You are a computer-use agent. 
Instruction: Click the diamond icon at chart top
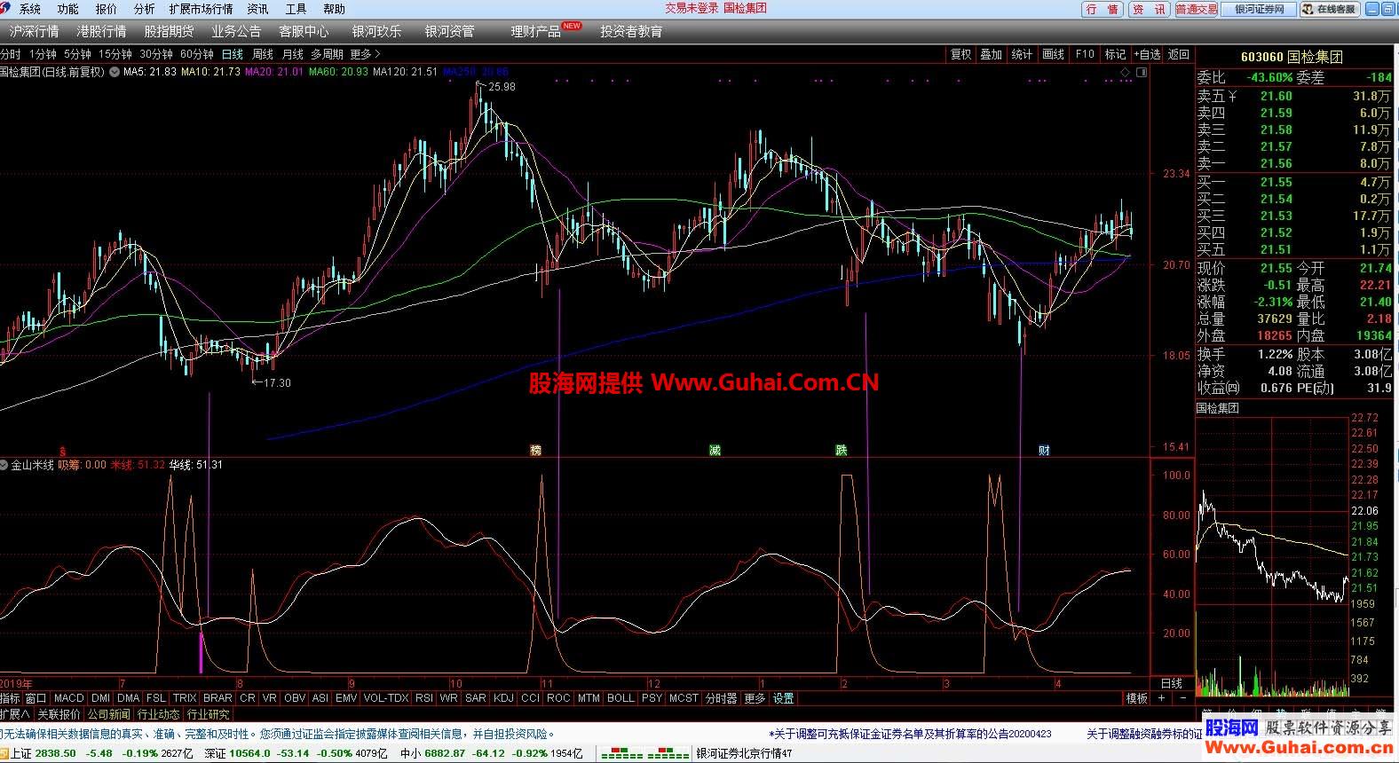pos(1126,72)
